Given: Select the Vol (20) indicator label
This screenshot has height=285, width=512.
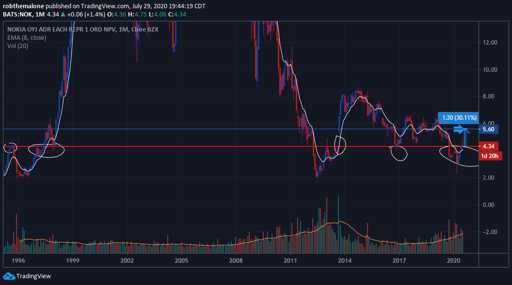Looking at the screenshot, I should (17, 46).
